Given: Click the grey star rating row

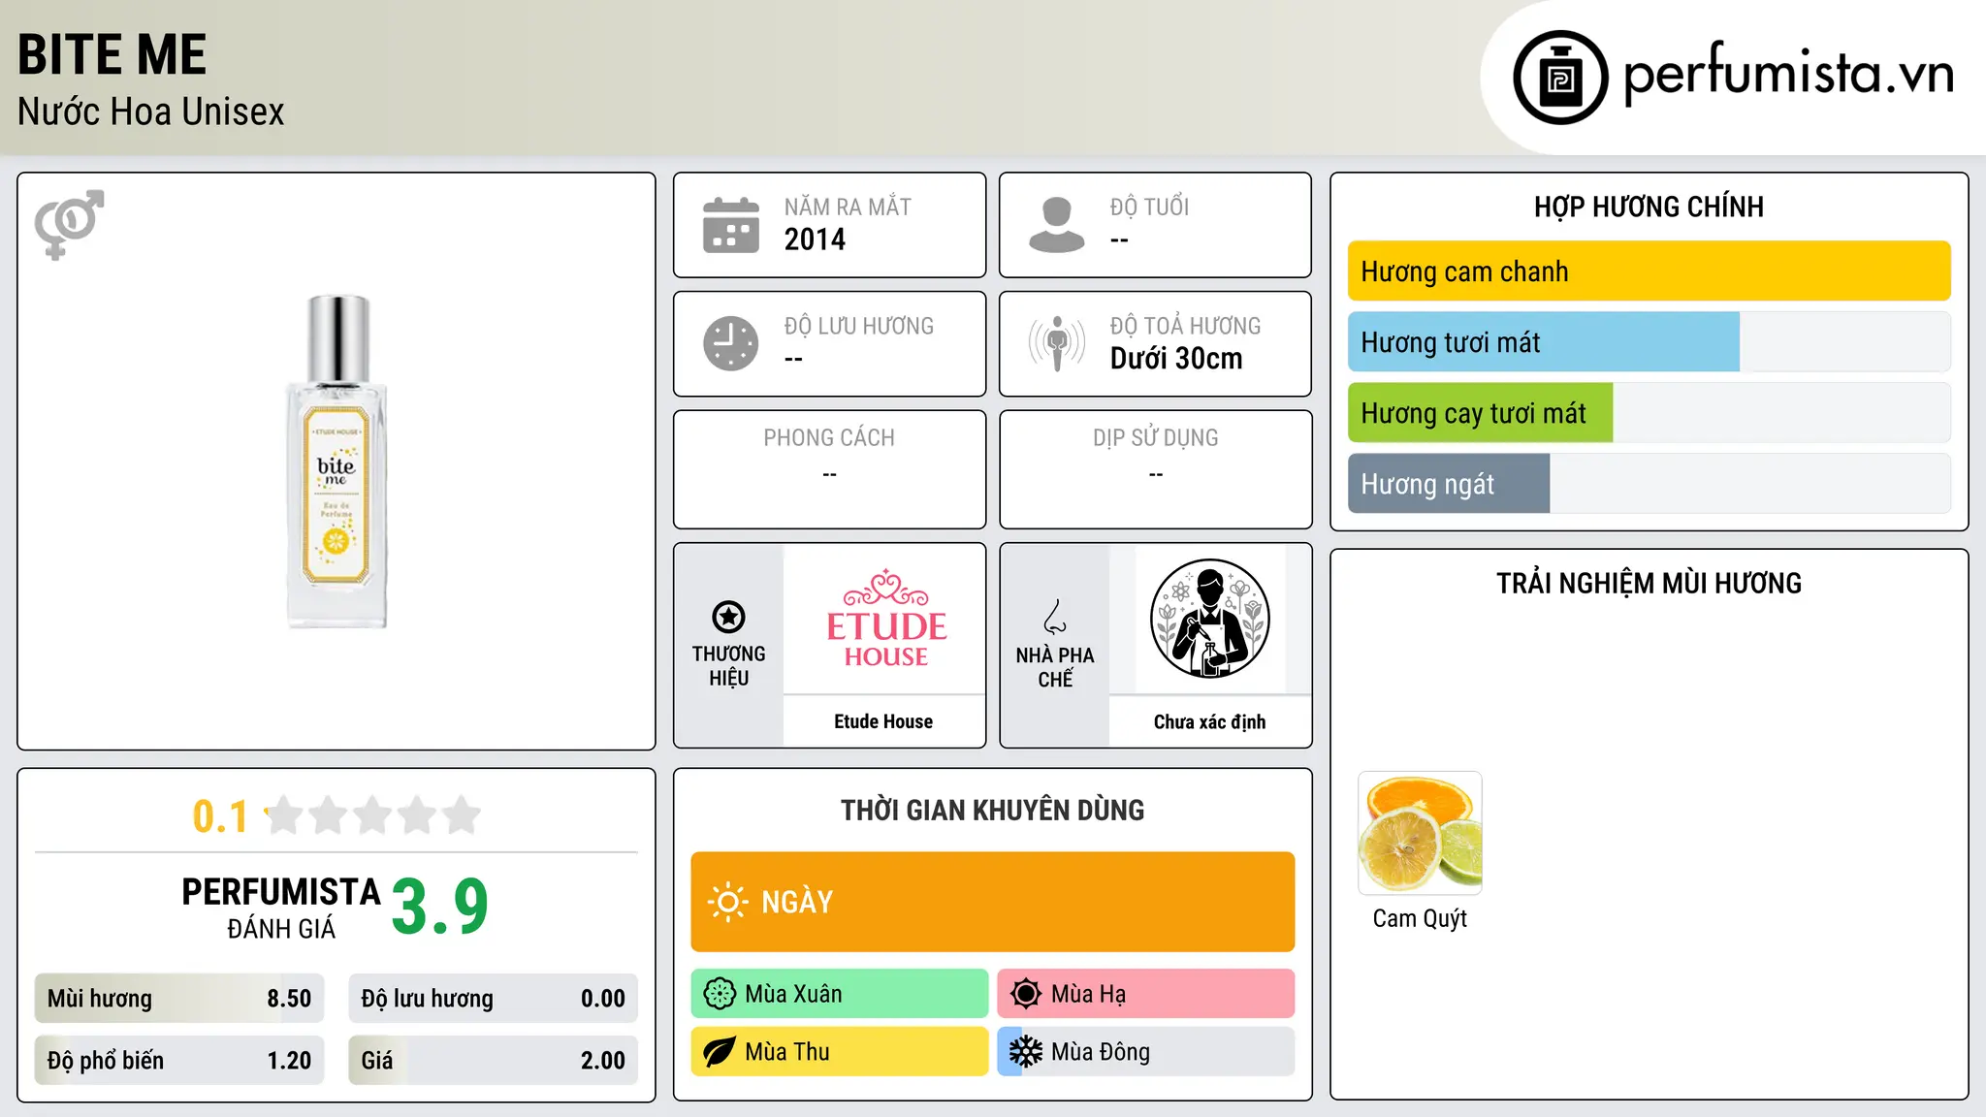Looking at the screenshot, I should coord(373,815).
